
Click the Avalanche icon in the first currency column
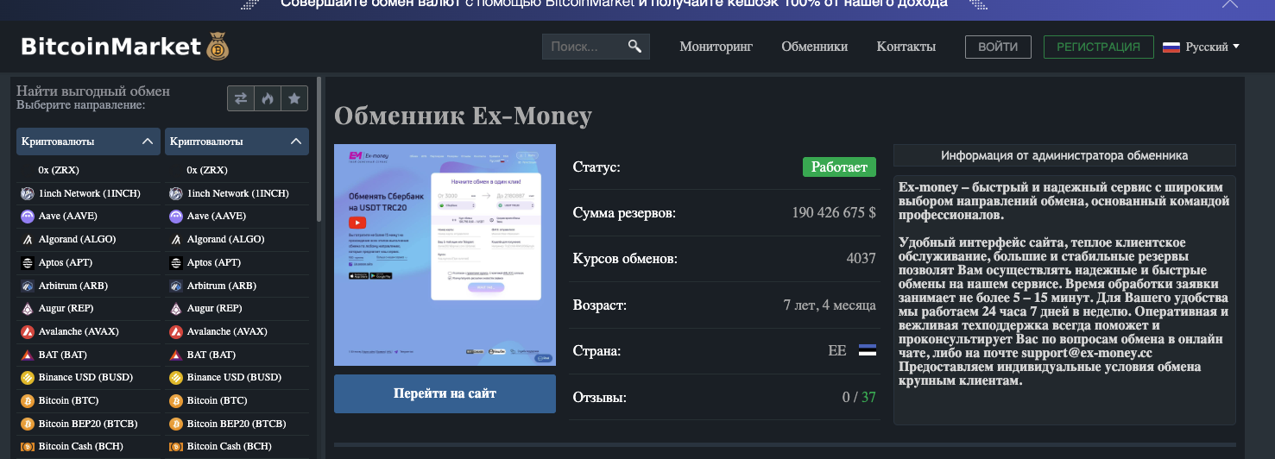[x=27, y=331]
